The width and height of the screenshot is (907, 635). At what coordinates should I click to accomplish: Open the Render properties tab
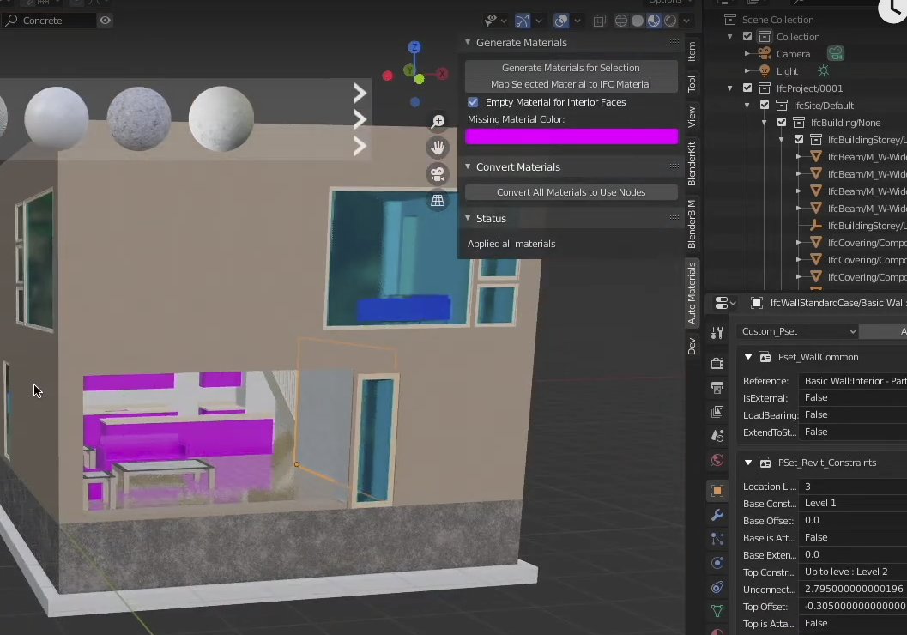717,363
